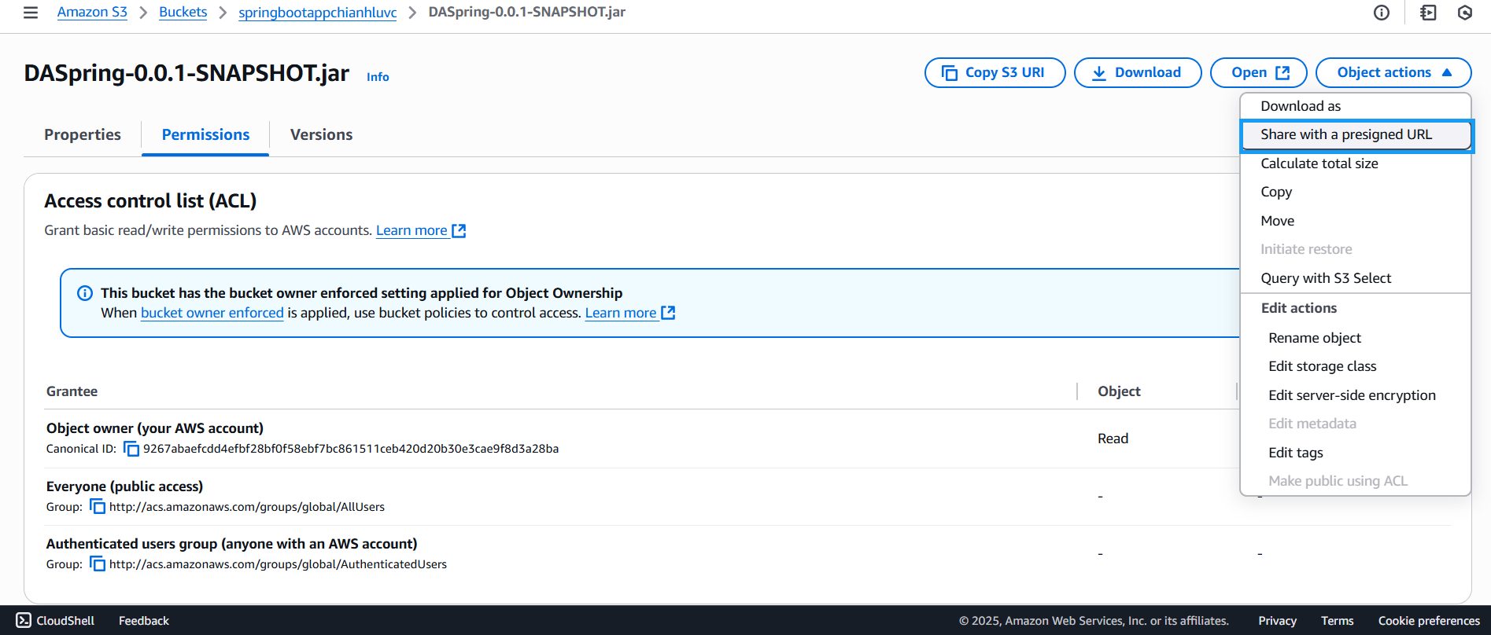Click DASpring-0.0.1-SNAPSHOT.jar breadcrumb text

[527, 12]
